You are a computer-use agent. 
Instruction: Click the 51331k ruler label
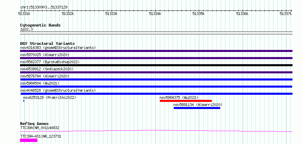coord(24,14)
